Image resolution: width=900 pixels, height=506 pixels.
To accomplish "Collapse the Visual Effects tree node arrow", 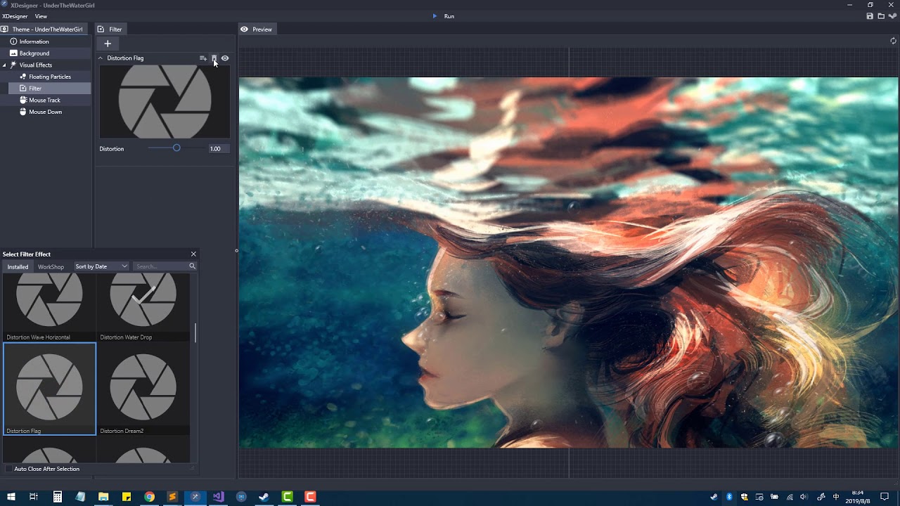I will coord(4,65).
